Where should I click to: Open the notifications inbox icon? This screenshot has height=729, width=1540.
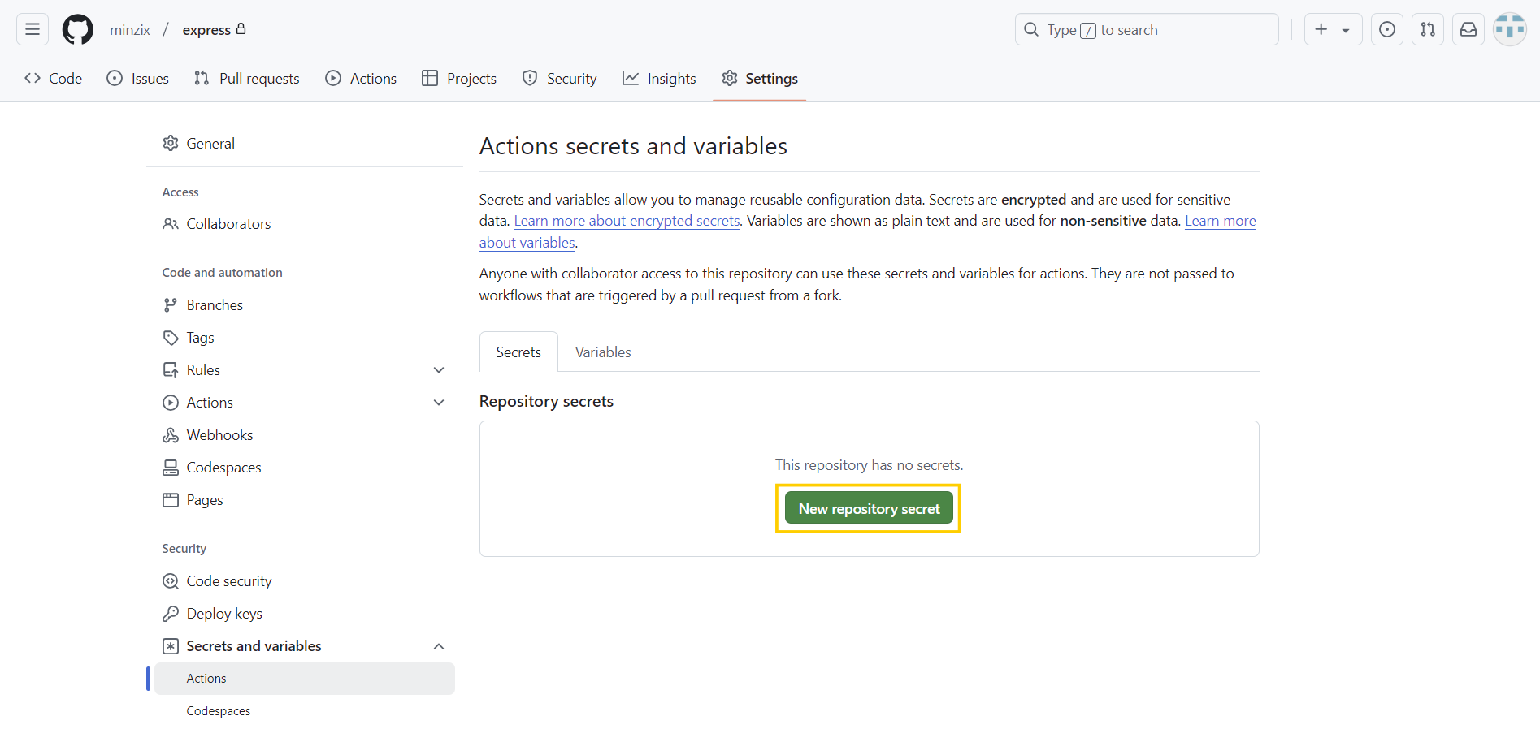1468,30
